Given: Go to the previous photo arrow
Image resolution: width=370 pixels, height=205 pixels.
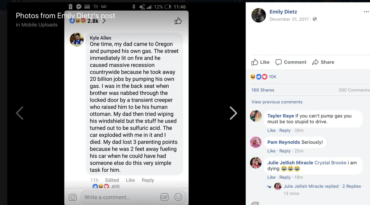Looking at the screenshot, I should [20, 113].
